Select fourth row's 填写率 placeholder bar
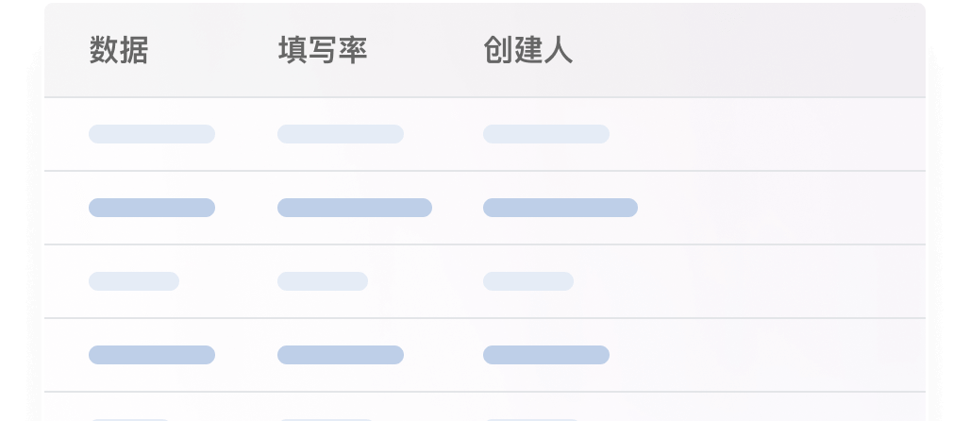970x421 pixels. (341, 355)
